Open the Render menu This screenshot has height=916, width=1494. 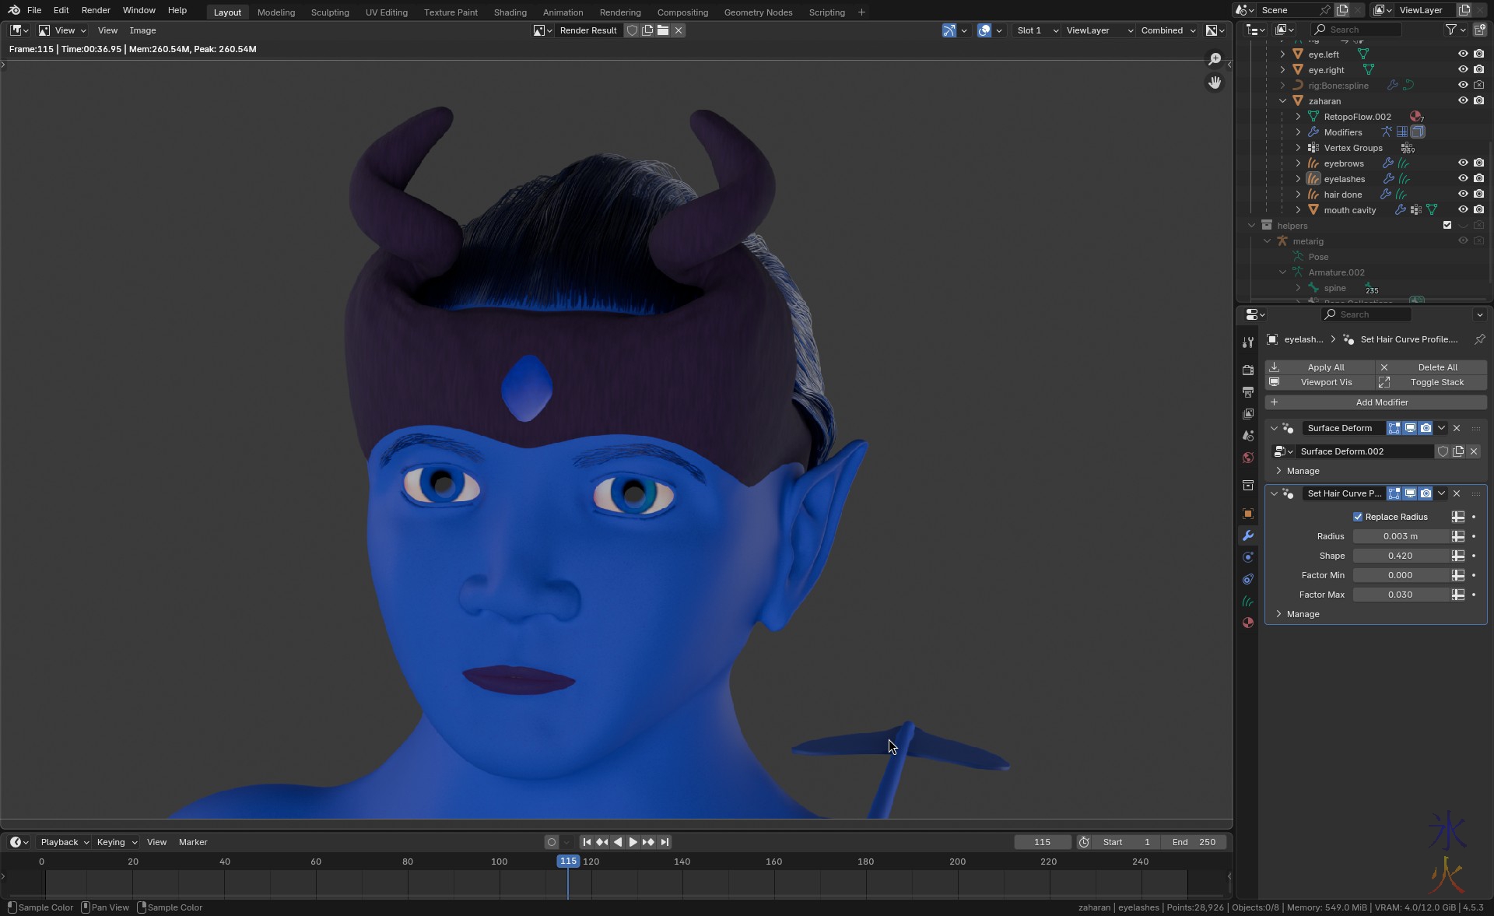96,10
